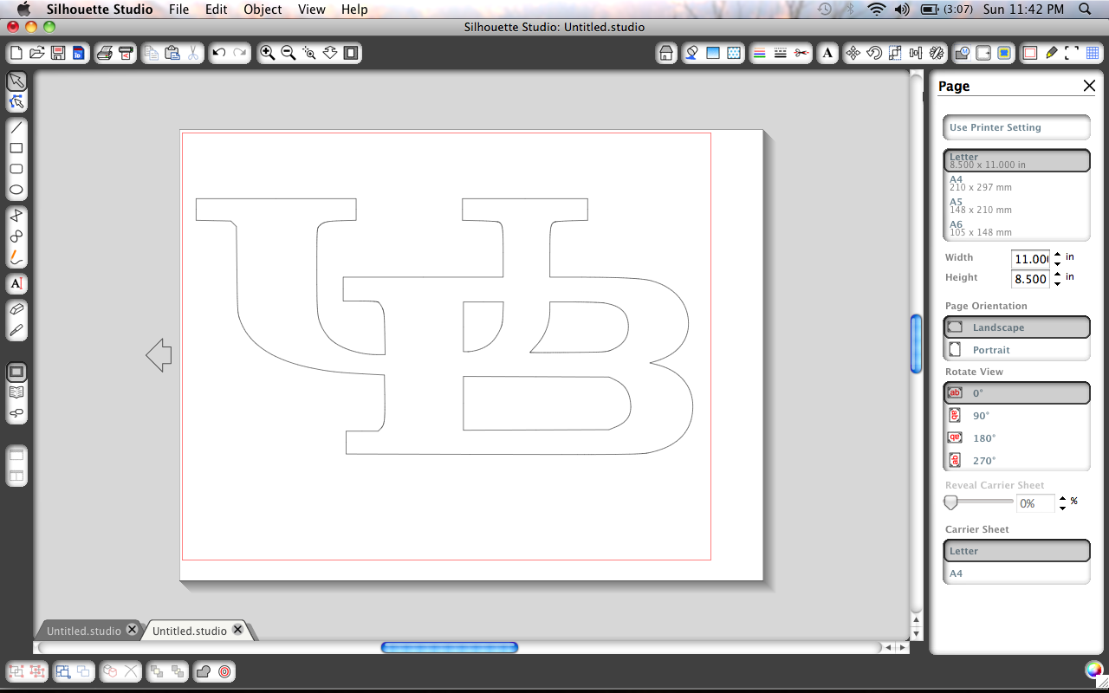The image size is (1109, 693).
Task: Click the Open file folder icon
Action: tap(37, 53)
